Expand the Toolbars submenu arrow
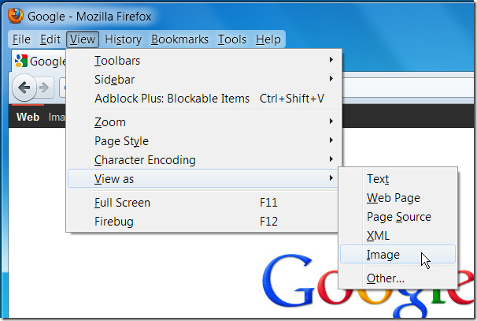The height and width of the screenshot is (321, 477). pyautogui.click(x=331, y=60)
